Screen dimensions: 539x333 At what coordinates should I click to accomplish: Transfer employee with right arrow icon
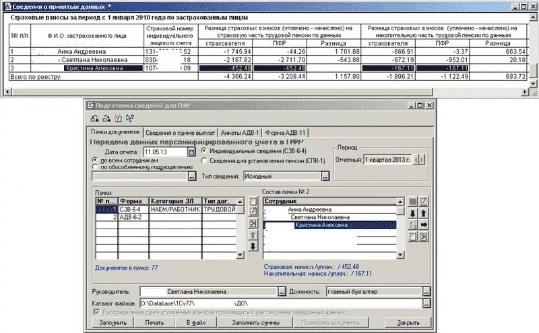[x=424, y=225]
